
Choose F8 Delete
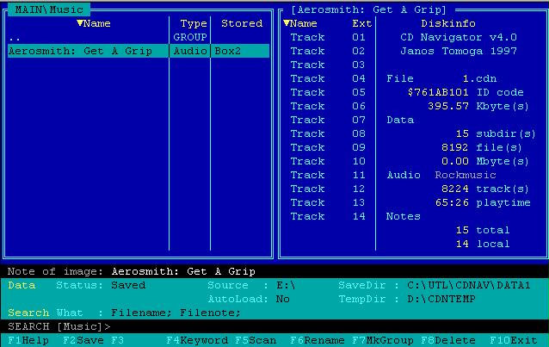coord(448,340)
